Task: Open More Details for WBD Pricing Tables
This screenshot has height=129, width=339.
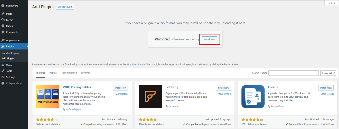Action: click(122, 94)
